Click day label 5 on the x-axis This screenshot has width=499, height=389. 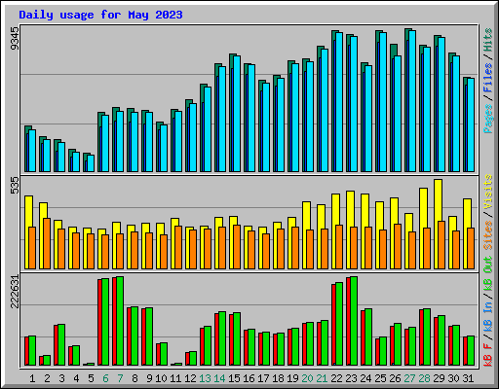pos(91,378)
